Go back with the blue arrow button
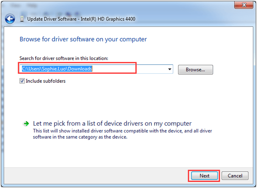The width and height of the screenshot is (257, 188). pos(10,19)
